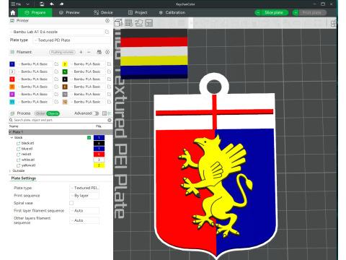Edit filament 5 preset icon
346x260 pixels.
[56, 79]
